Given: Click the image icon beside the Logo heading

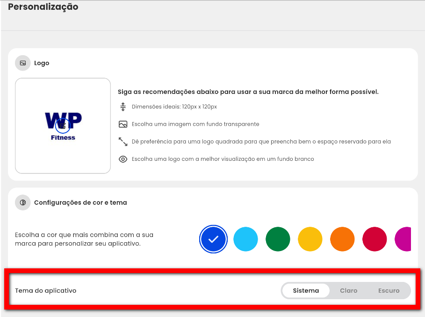Looking at the screenshot, I should 23,63.
